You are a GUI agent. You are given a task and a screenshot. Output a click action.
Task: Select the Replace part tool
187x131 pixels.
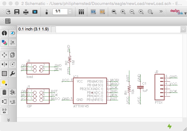point(12,102)
